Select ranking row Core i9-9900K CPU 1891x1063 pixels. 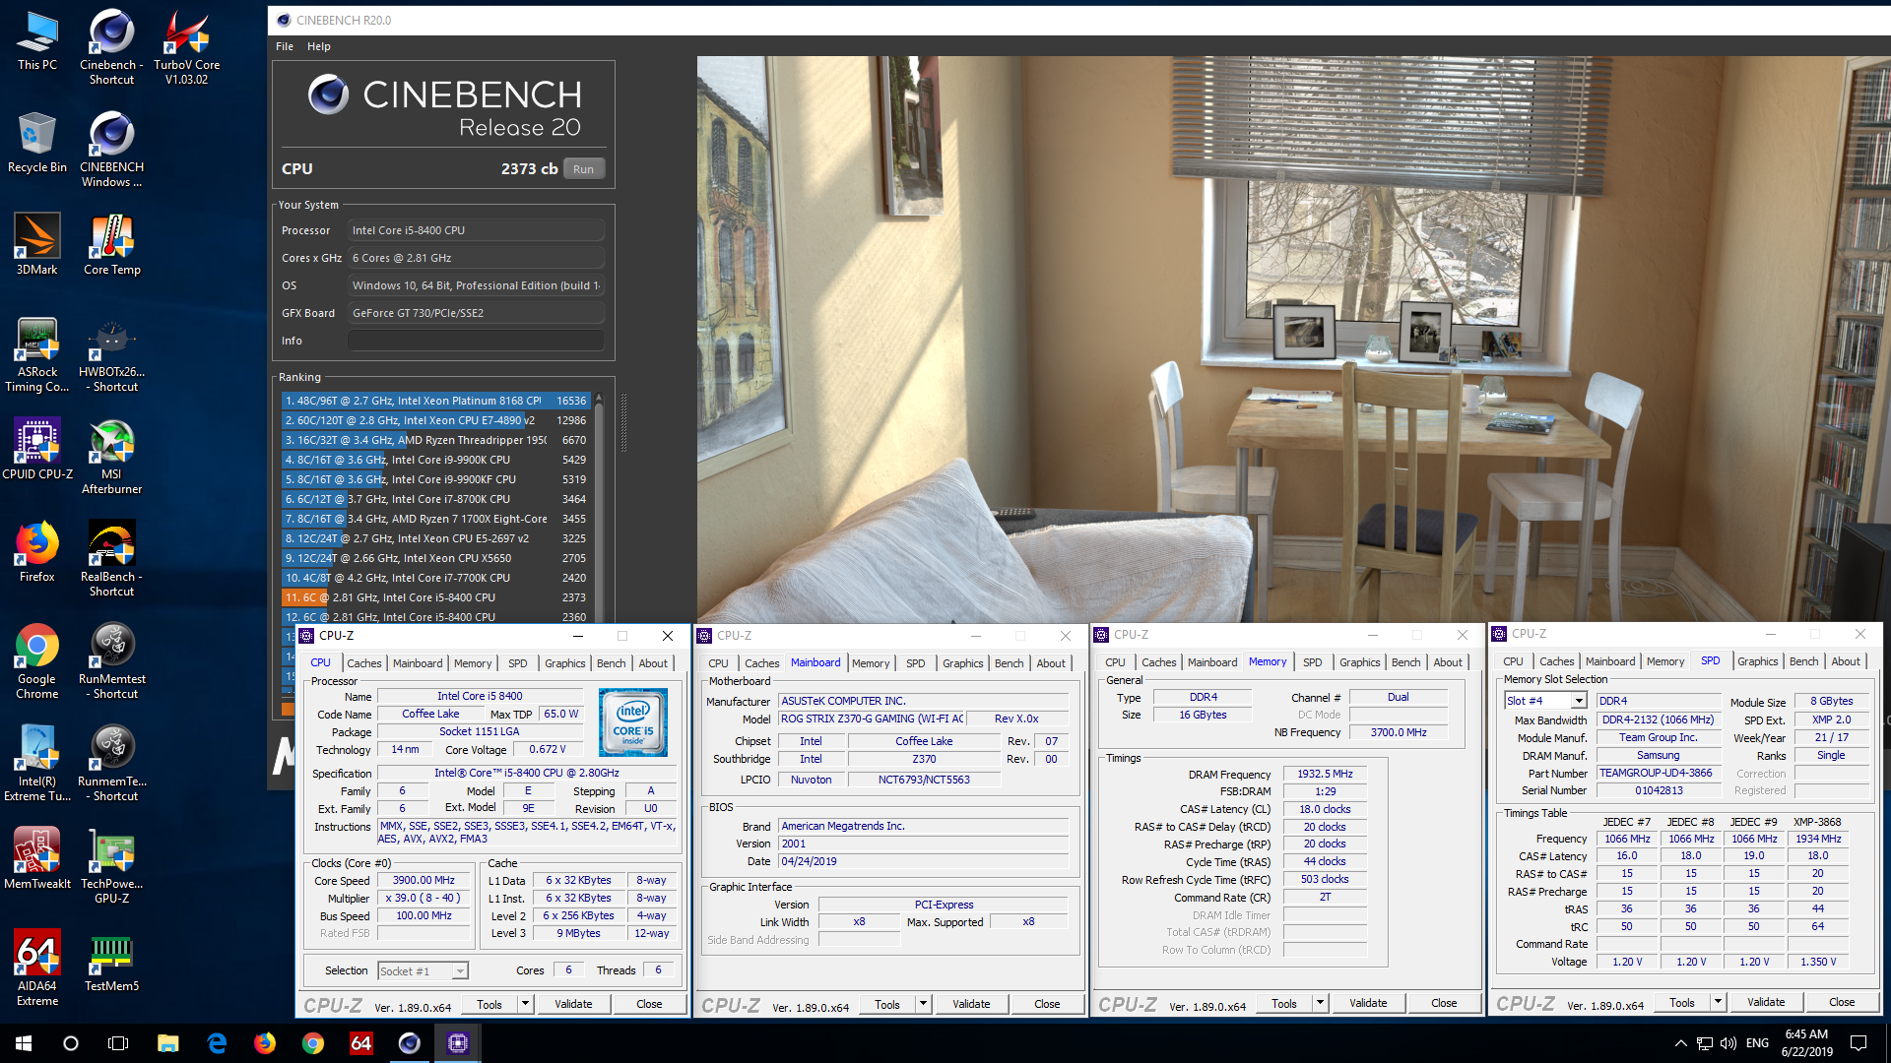click(435, 460)
